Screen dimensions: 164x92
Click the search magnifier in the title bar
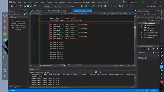coord(124,2)
